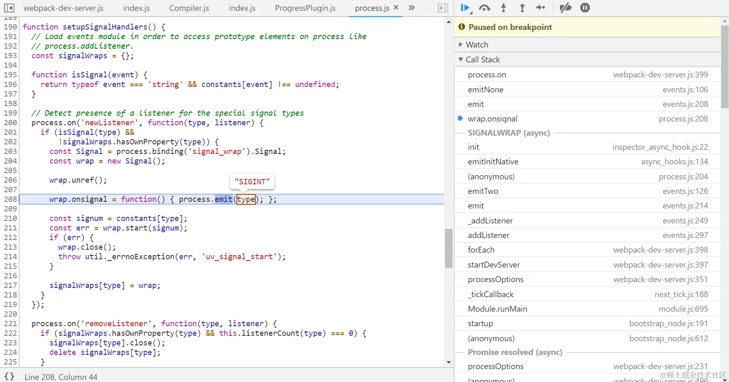This screenshot has width=729, height=382.
Task: Select the processOptions frame at webpack-dev-server.js:351
Action: point(587,279)
